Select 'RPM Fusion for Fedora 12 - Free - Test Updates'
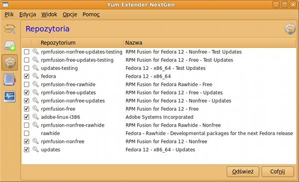 [179, 60]
